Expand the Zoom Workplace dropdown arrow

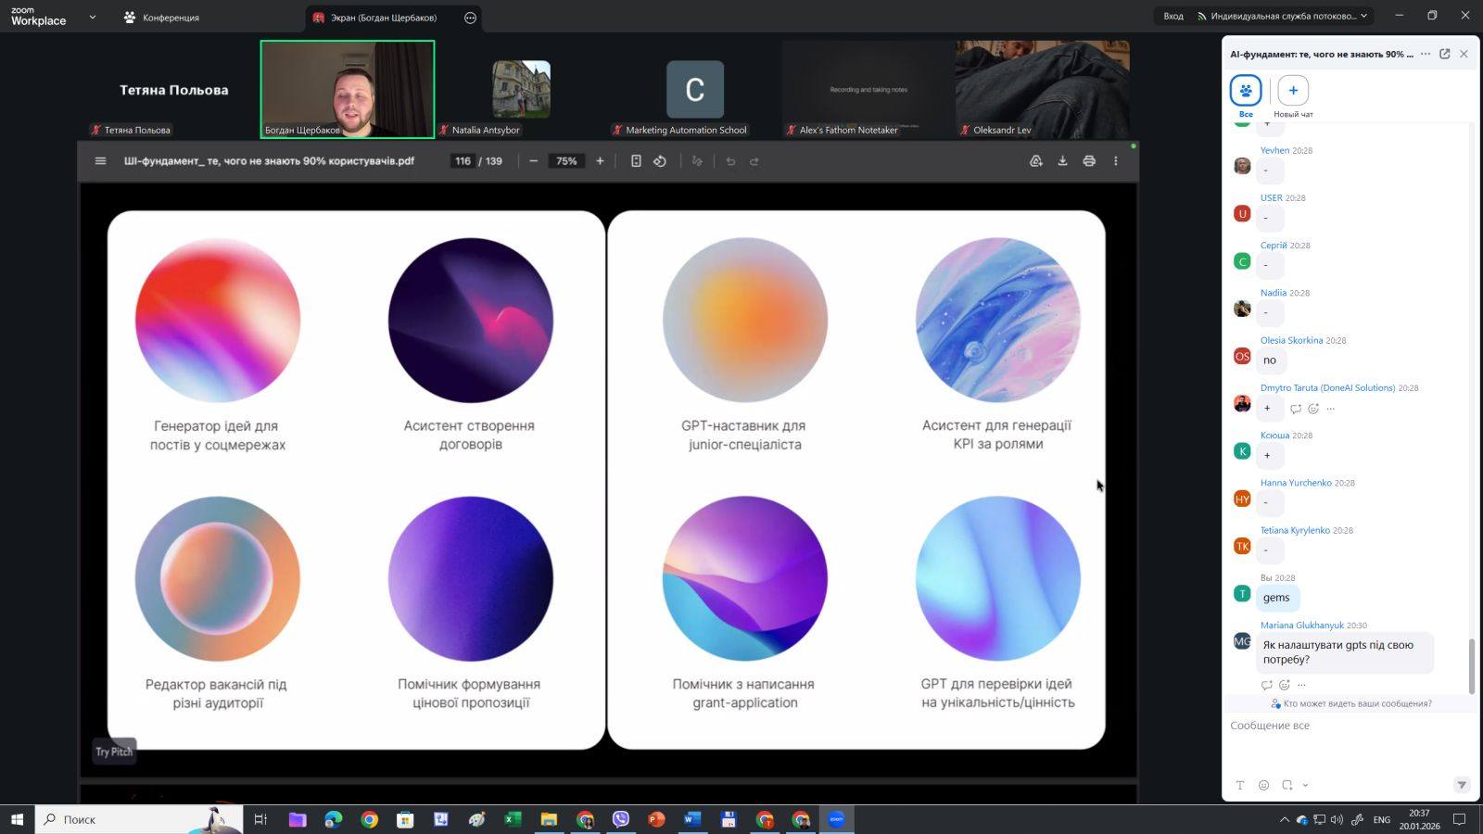tap(92, 17)
